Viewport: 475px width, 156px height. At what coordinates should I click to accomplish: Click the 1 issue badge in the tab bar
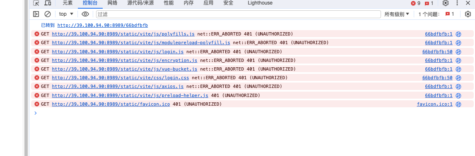point(429,3)
